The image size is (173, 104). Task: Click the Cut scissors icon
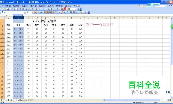click(27, 9)
